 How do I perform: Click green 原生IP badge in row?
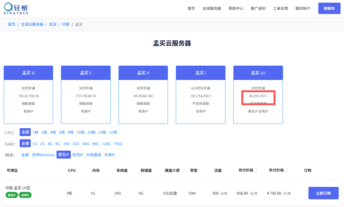click(12, 195)
